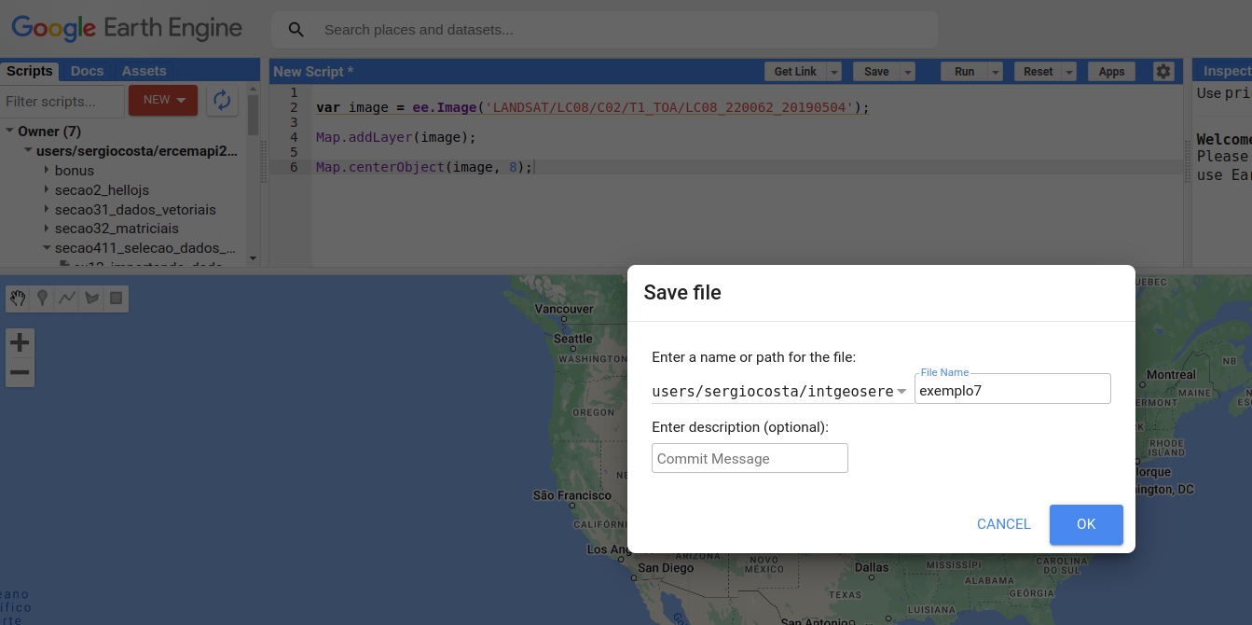Zoom out on the map with minus button
The width and height of the screenshot is (1252, 625).
[x=20, y=373]
